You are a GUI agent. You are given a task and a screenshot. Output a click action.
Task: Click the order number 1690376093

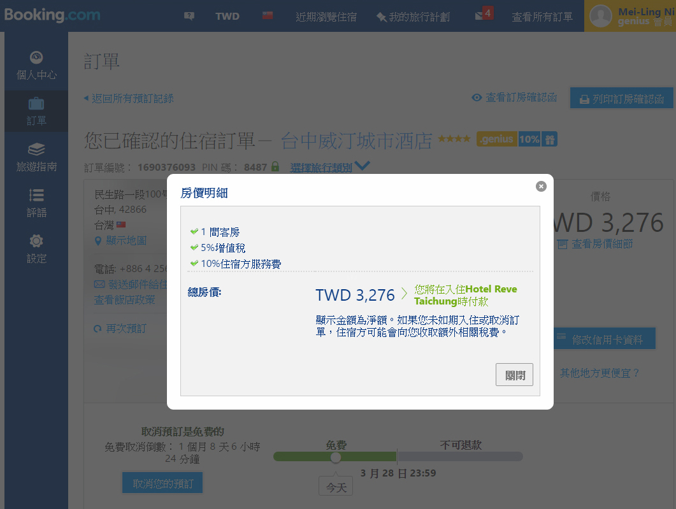(x=166, y=167)
